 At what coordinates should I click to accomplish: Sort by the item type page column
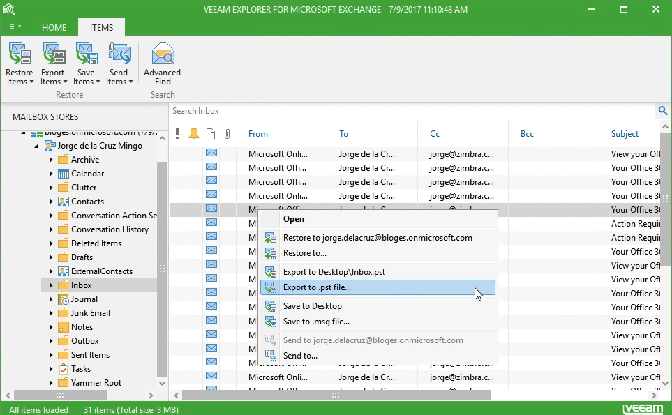point(211,134)
